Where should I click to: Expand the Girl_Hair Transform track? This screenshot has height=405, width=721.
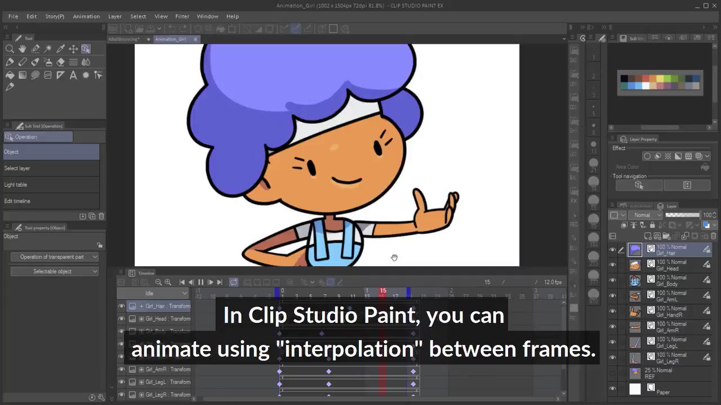click(141, 306)
